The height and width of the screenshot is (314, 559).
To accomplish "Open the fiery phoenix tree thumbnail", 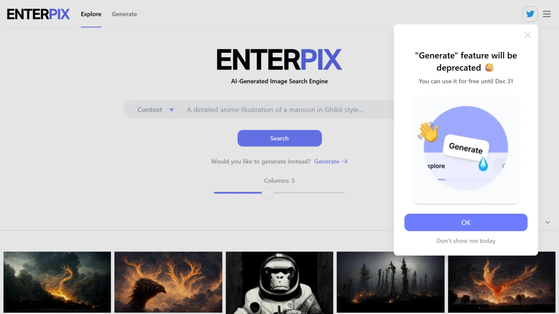I will coord(502,282).
